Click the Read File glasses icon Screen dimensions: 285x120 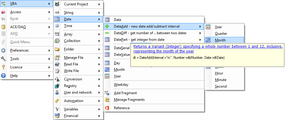(x=57, y=64)
